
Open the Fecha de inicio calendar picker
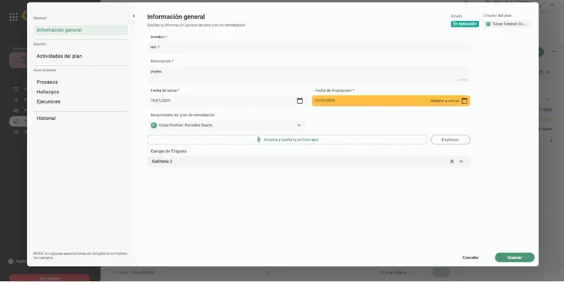[300, 101]
